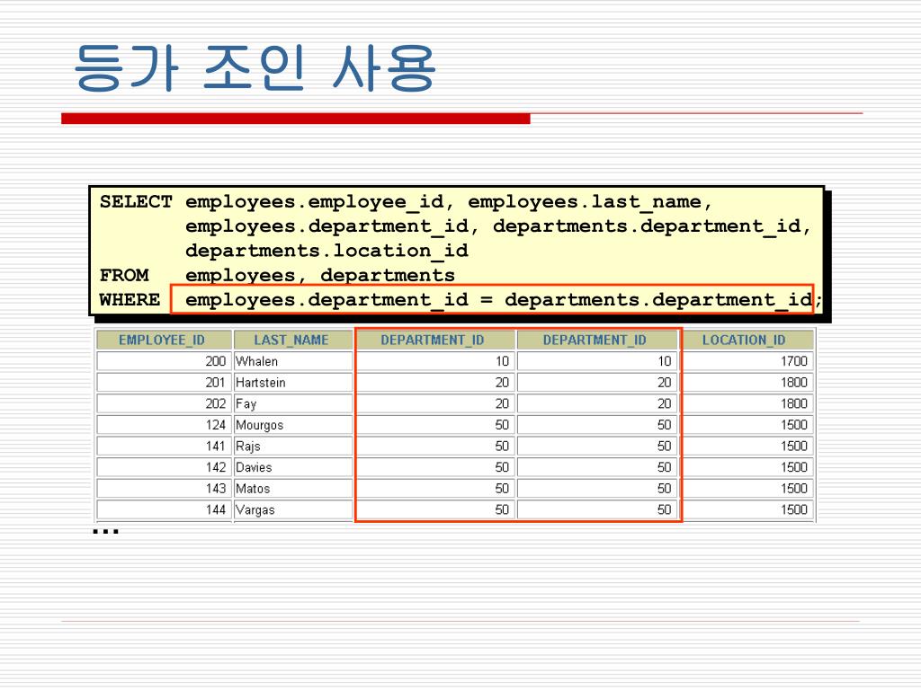Select employee ID cell 142
The height and width of the screenshot is (690, 921).
coord(164,466)
